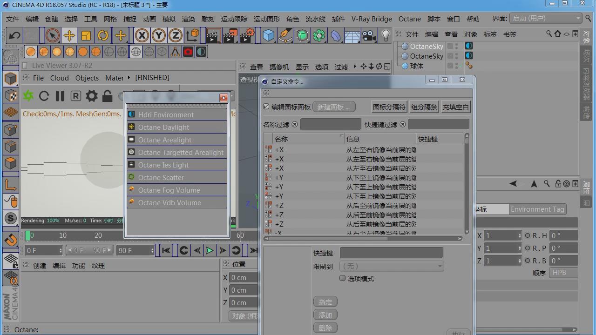Add a floor environment object
The image size is (596, 335).
(x=352, y=35)
